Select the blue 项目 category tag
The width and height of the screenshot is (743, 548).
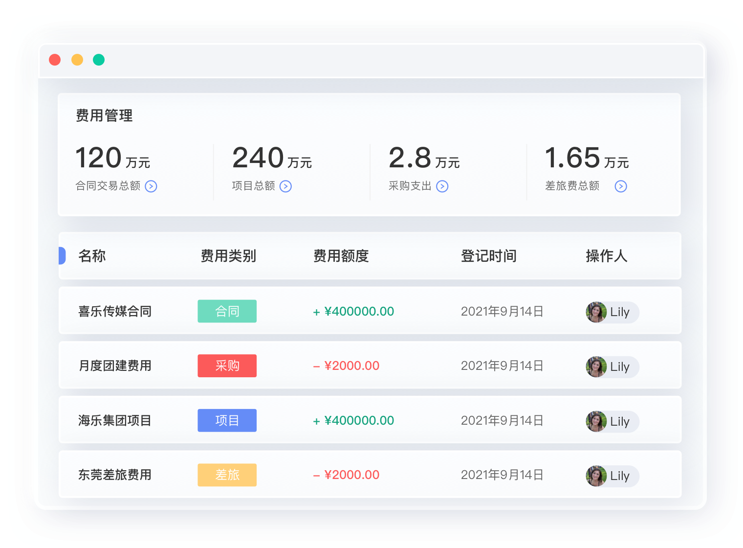point(227,420)
